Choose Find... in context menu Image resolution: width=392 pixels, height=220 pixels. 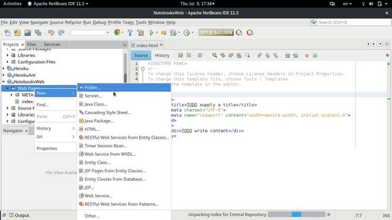(56, 105)
